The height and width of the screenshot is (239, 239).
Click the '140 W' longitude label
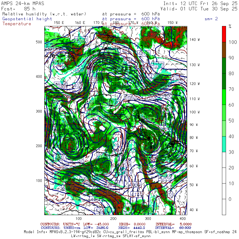pos(194,40)
